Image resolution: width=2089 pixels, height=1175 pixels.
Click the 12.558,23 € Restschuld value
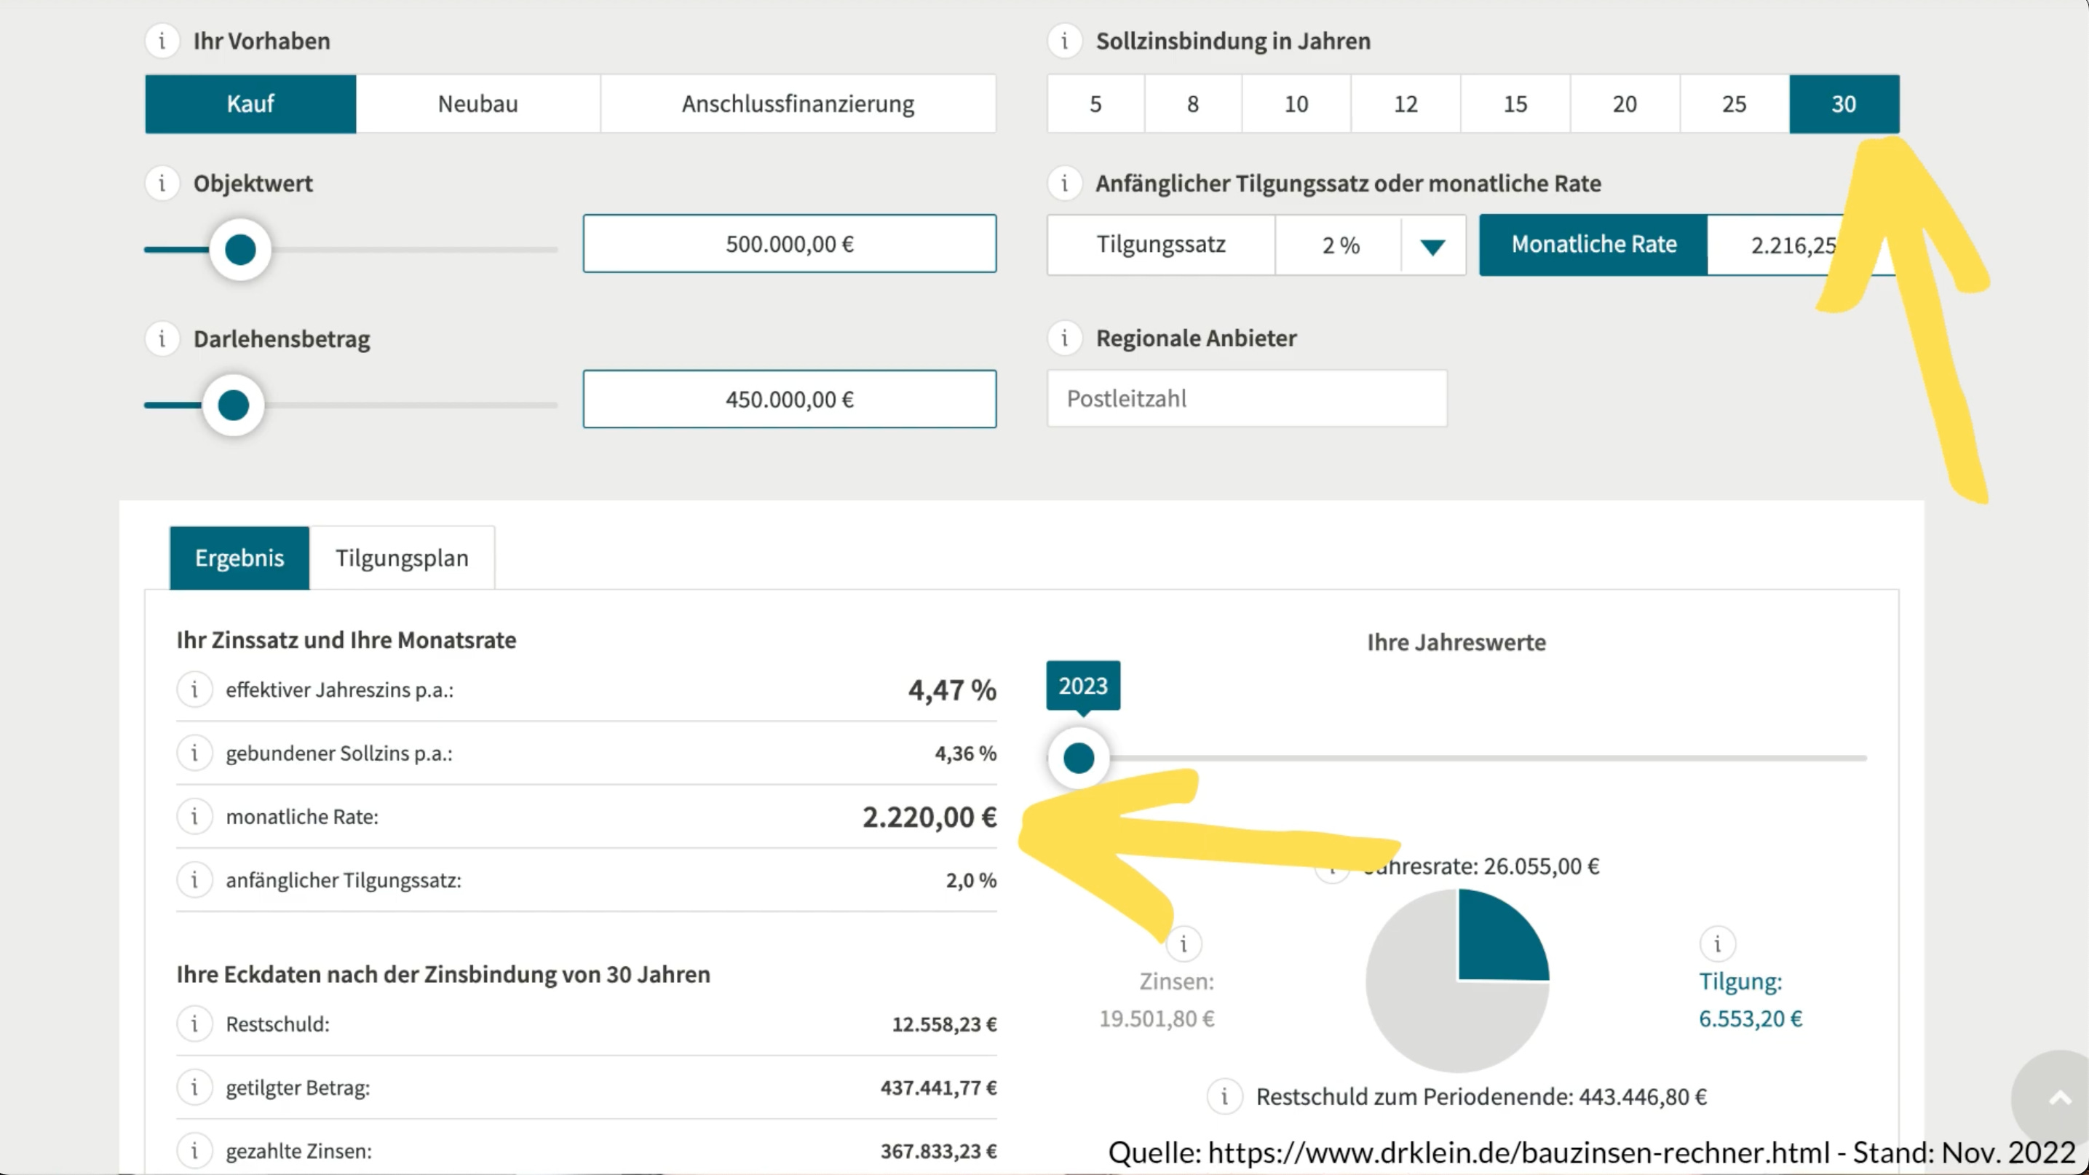[944, 1024]
